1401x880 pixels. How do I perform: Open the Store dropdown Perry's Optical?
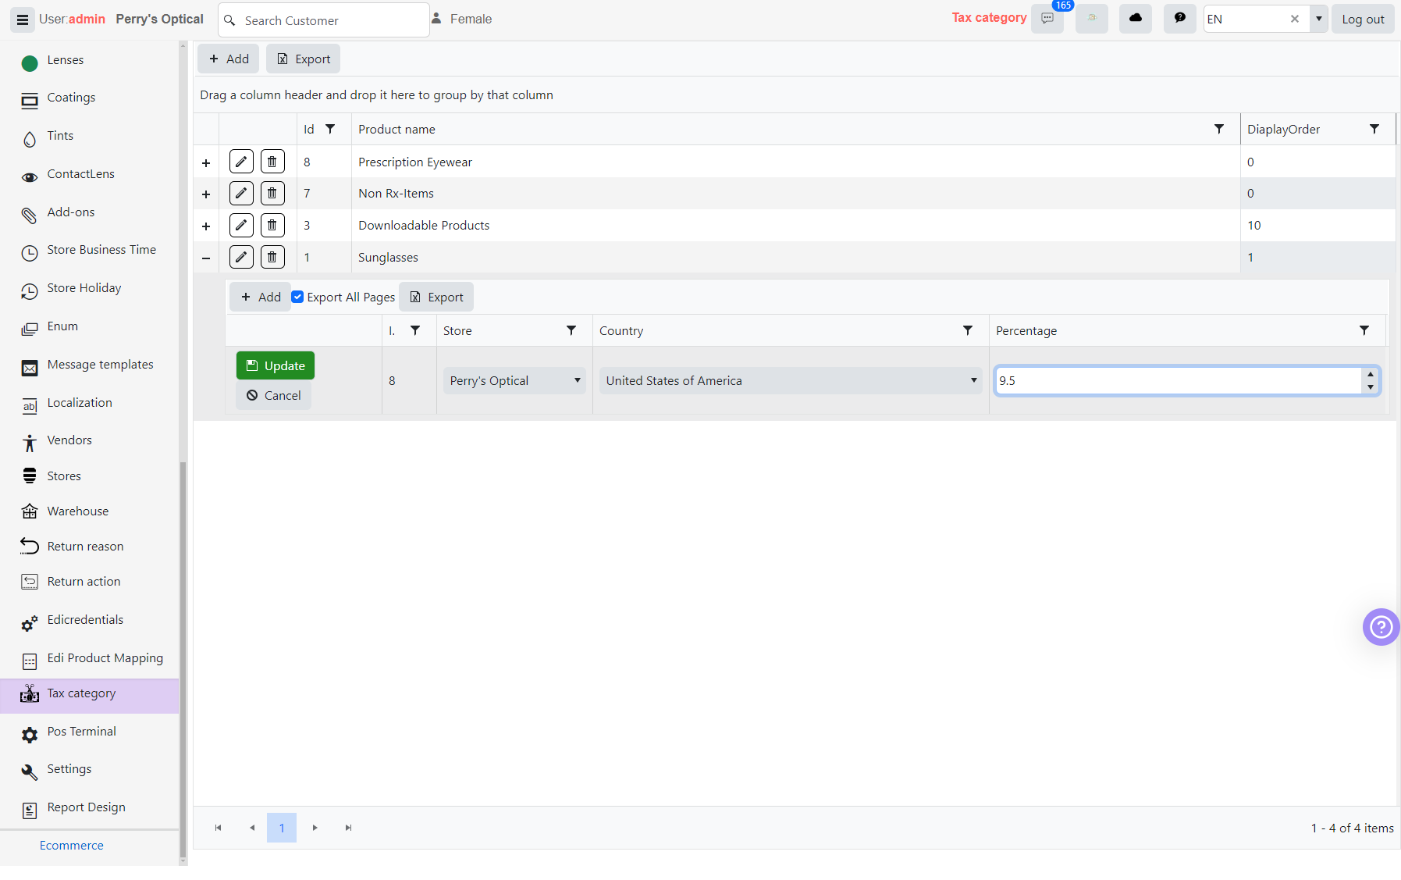click(x=514, y=380)
